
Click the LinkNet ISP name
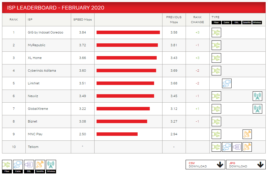(x=34, y=84)
